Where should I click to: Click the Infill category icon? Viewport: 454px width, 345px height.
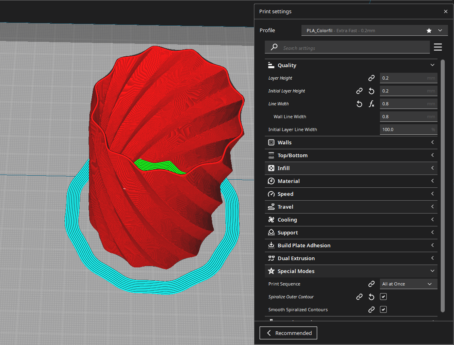[271, 168]
